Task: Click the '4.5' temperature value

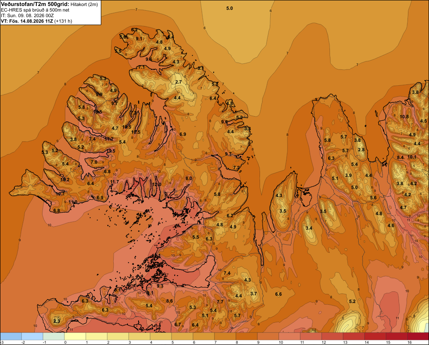Action: tap(423, 121)
